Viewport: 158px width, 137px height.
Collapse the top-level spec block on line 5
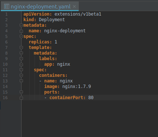21,36
